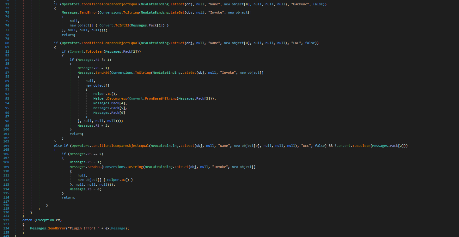Image resolution: width=459 pixels, height=237 pixels.
Task: Click the catch keyword
Action: pyautogui.click(x=27, y=220)
